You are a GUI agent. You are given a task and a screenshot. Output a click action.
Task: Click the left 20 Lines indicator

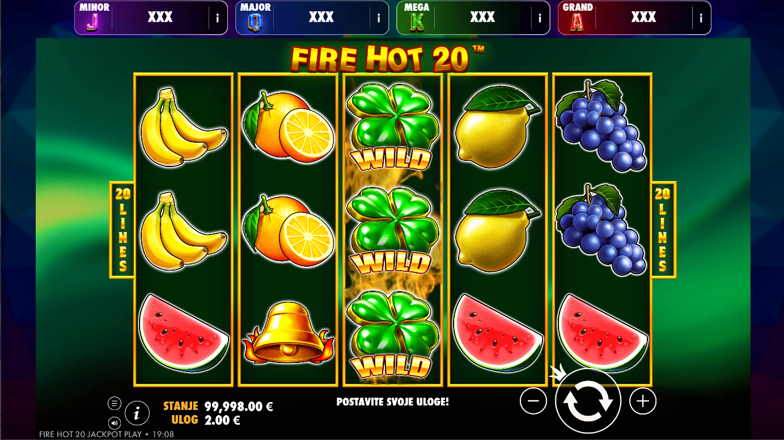click(x=122, y=230)
